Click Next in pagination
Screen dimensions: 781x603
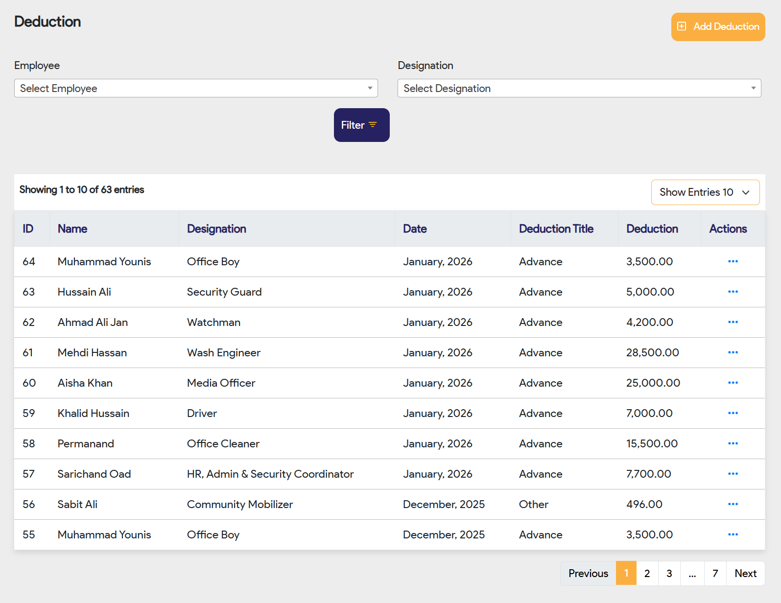coord(745,573)
